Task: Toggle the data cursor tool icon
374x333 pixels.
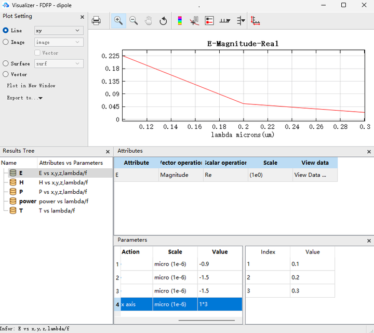Action: 194,21
